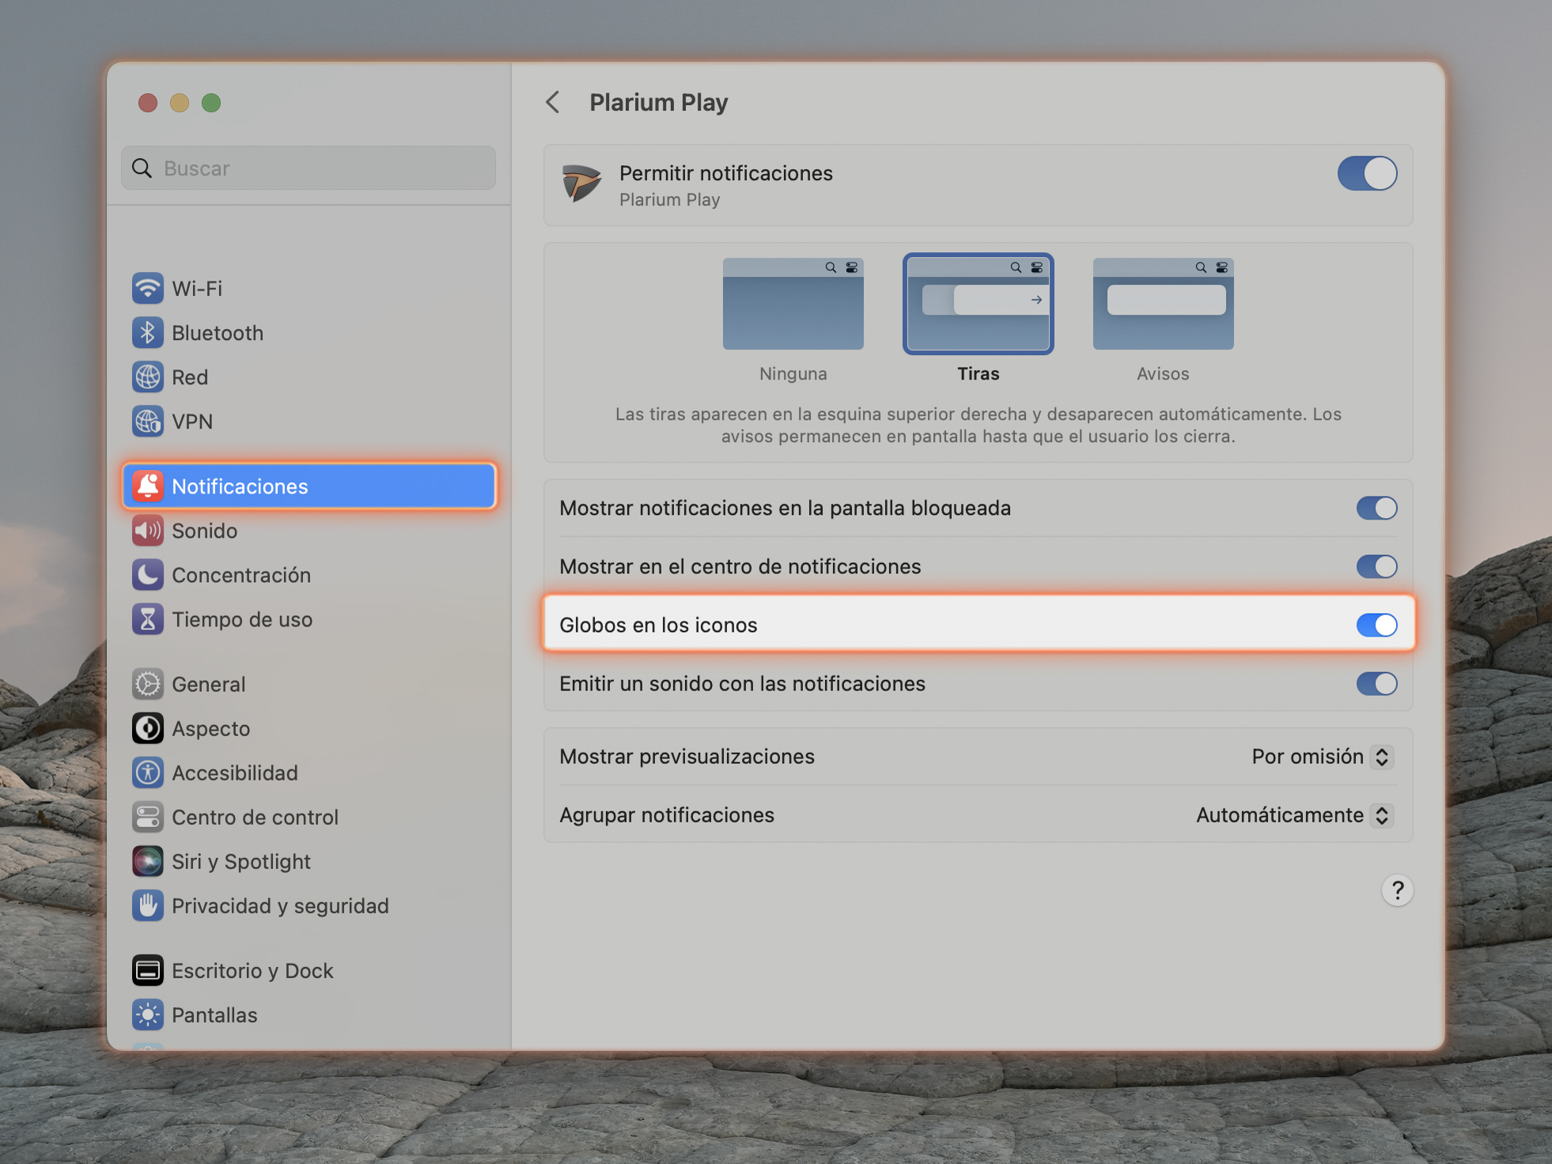Open Bluetooth settings pane
1552x1164 pixels.
click(309, 333)
